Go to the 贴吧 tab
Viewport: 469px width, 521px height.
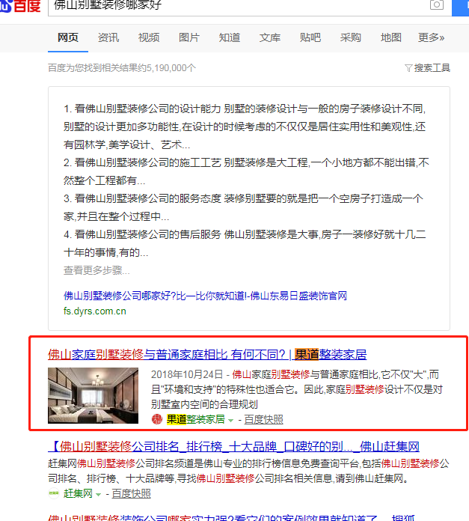pos(310,37)
